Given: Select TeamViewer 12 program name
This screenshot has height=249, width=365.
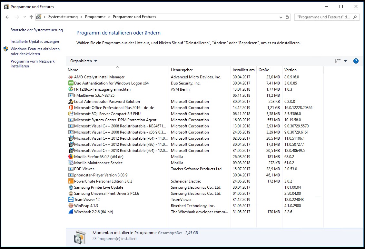Looking at the screenshot, I should point(87,200).
